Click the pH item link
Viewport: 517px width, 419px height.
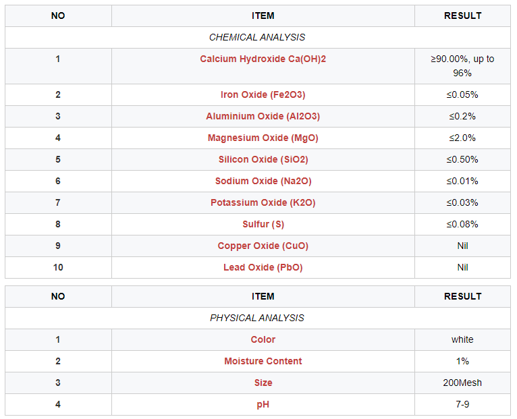click(x=263, y=404)
